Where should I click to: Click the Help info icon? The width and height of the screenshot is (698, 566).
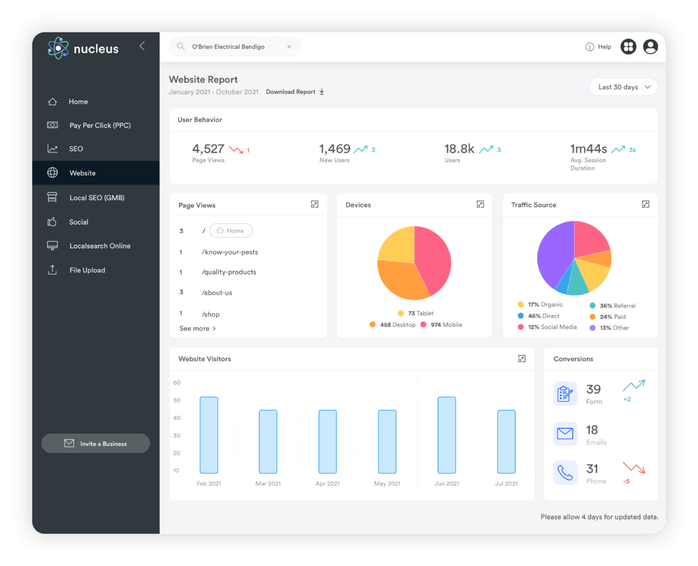[590, 46]
